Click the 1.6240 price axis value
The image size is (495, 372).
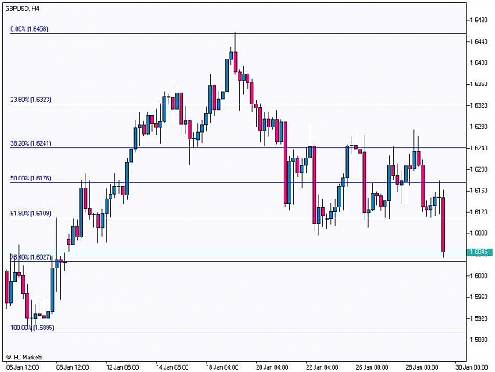click(478, 148)
